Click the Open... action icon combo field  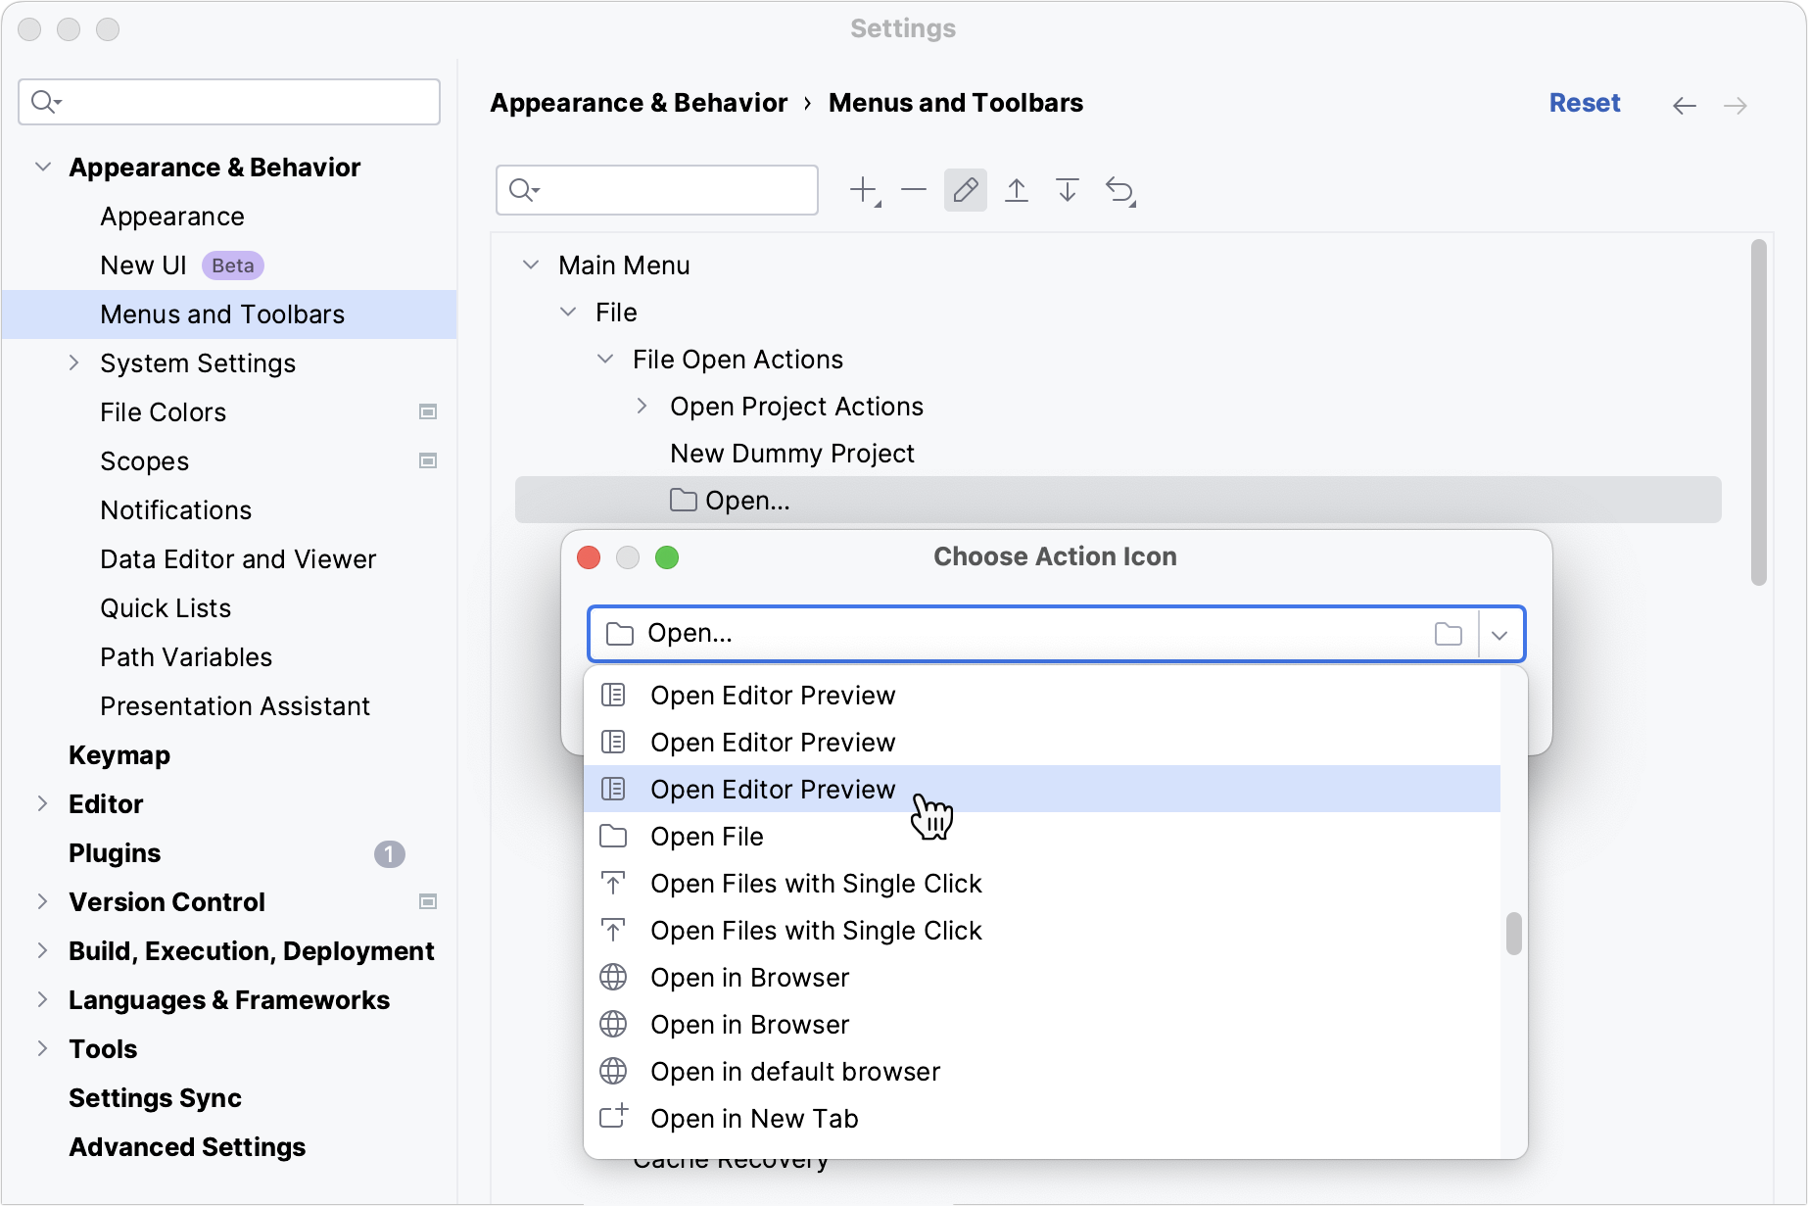tap(1056, 634)
